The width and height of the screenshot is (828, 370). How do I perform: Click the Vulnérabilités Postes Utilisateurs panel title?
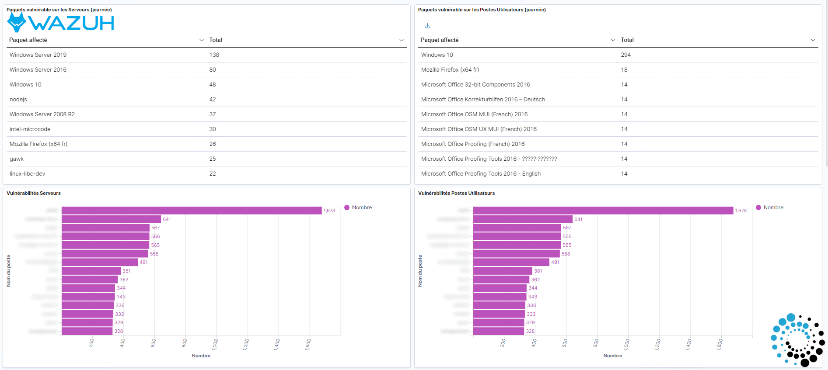pyautogui.click(x=456, y=193)
